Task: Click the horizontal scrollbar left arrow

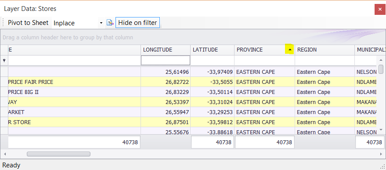Action: [x=5, y=154]
